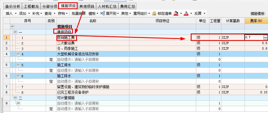Click the 单位 column header

tap(203, 21)
